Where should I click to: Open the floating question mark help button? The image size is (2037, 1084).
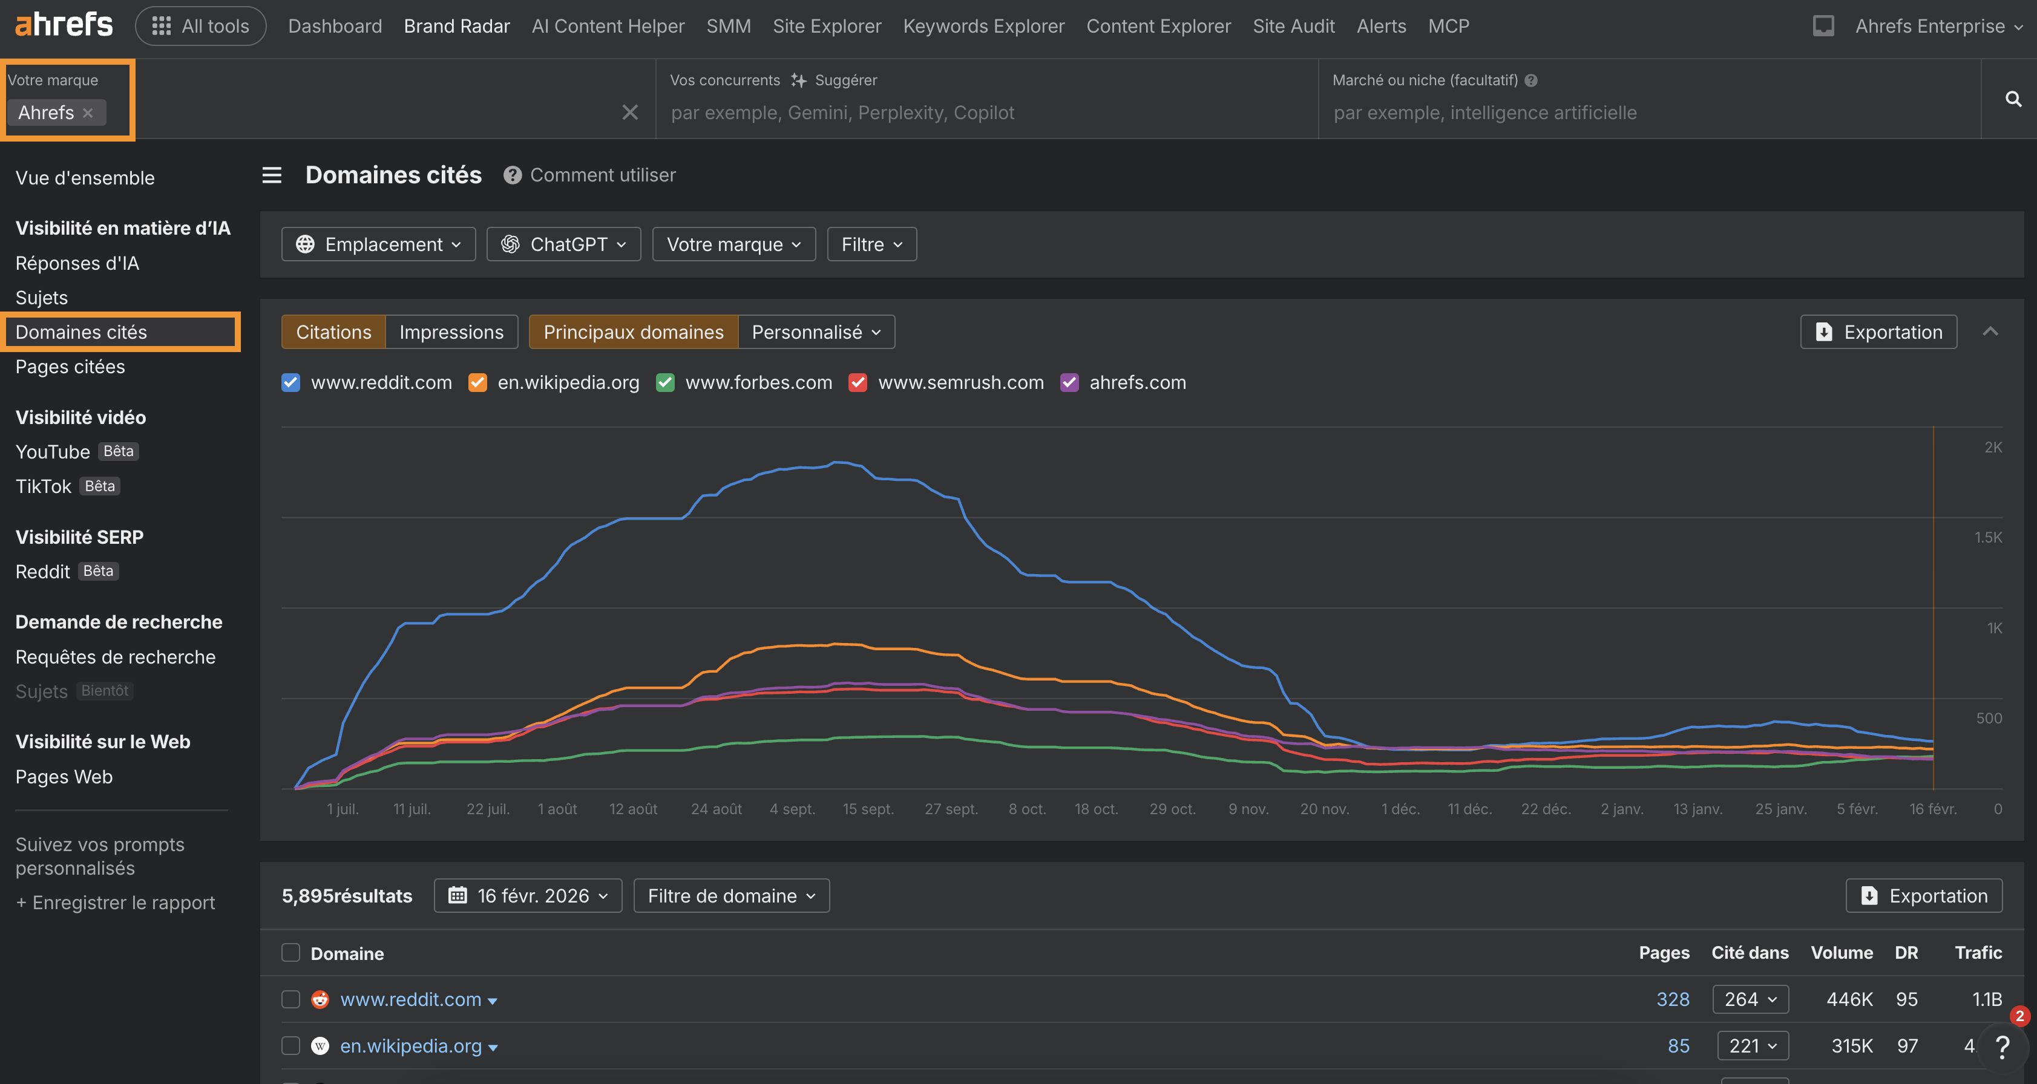point(2001,1047)
